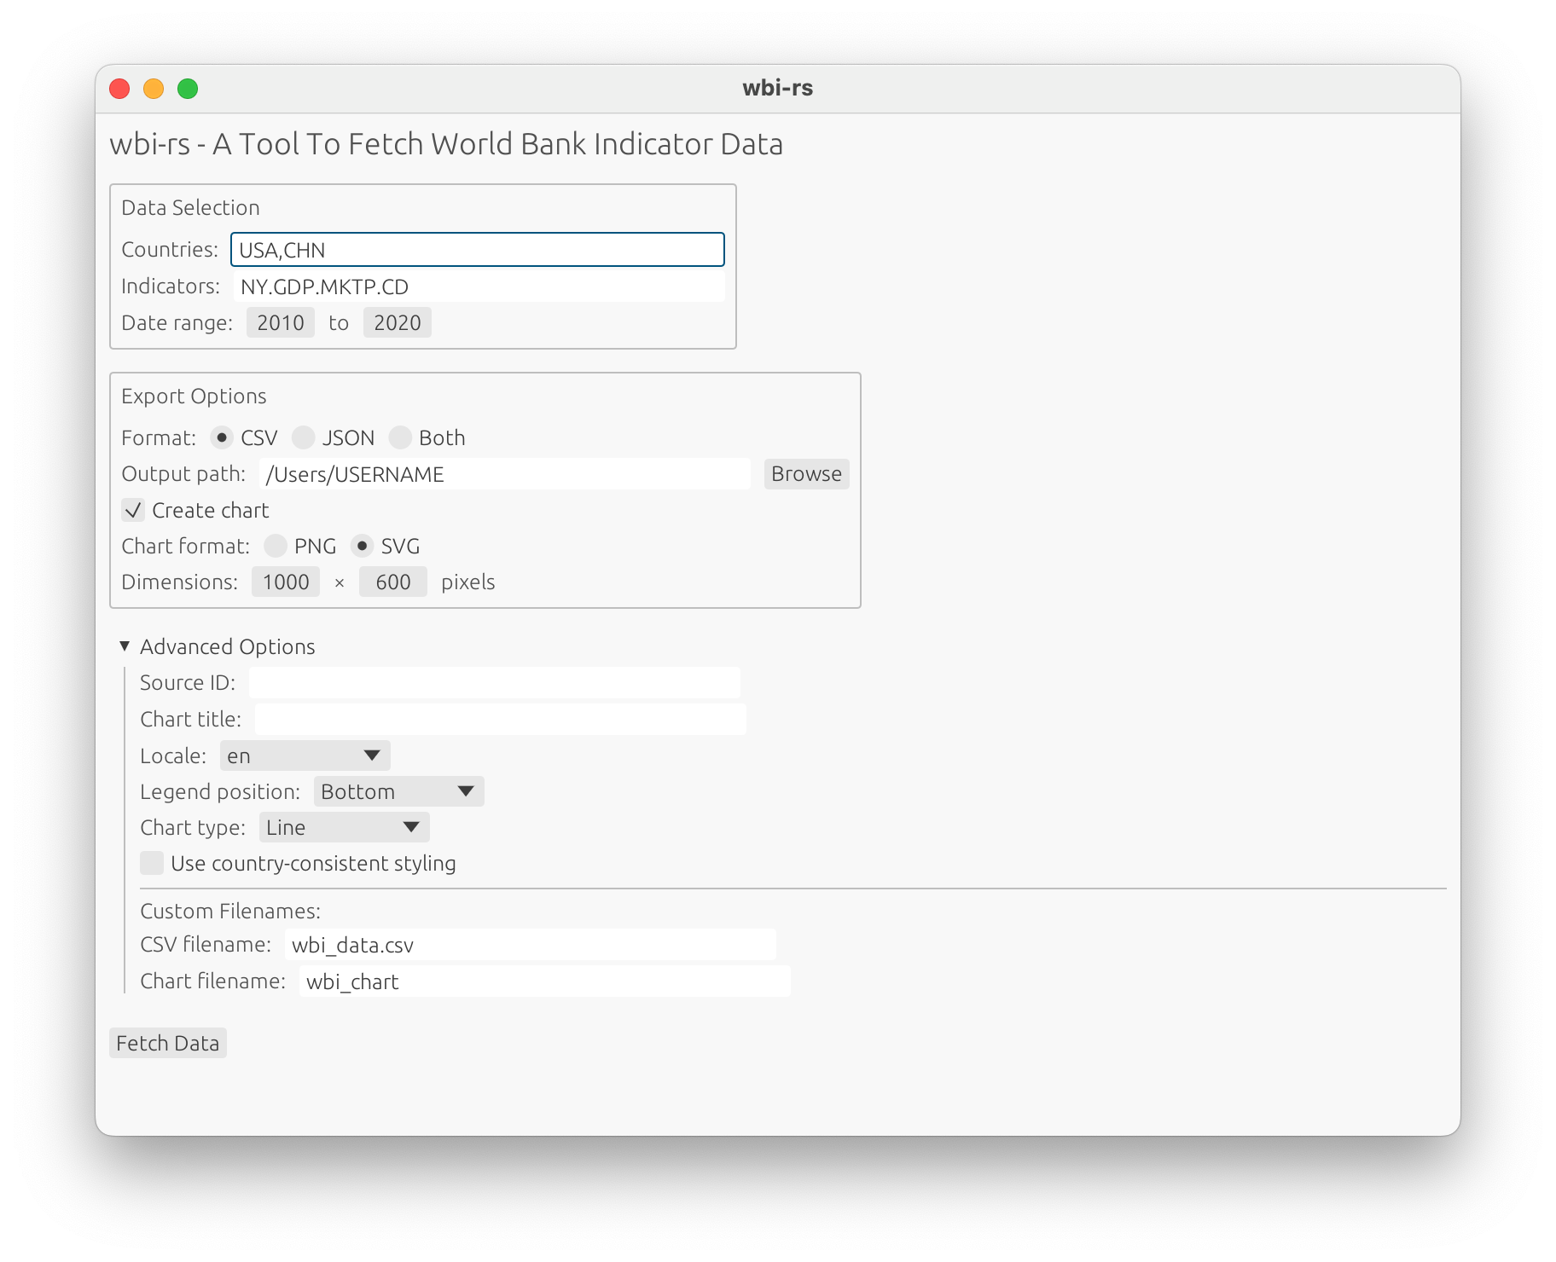Click the Fetch Data button
This screenshot has height=1262, width=1556.
[168, 1043]
